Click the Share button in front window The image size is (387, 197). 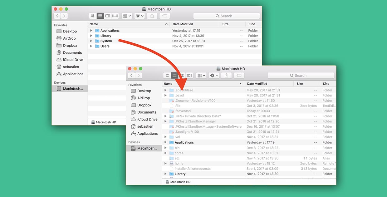click(226, 76)
